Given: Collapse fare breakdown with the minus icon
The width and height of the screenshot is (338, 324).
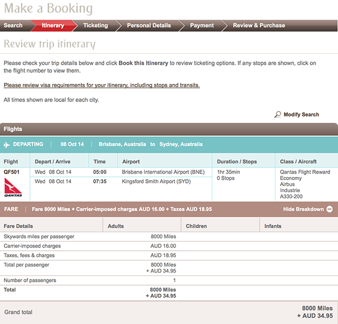Looking at the screenshot, I should (x=330, y=209).
